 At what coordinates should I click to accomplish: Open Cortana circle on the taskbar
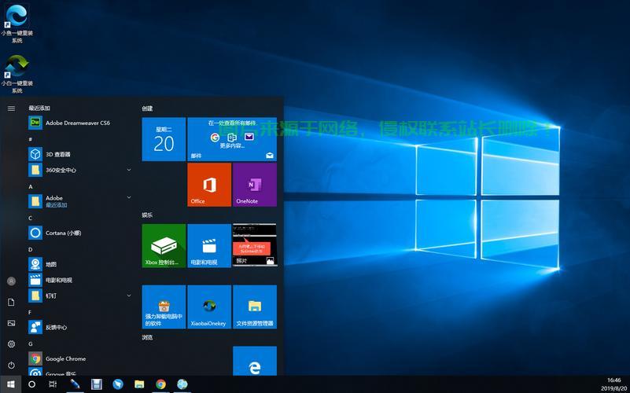point(31,384)
